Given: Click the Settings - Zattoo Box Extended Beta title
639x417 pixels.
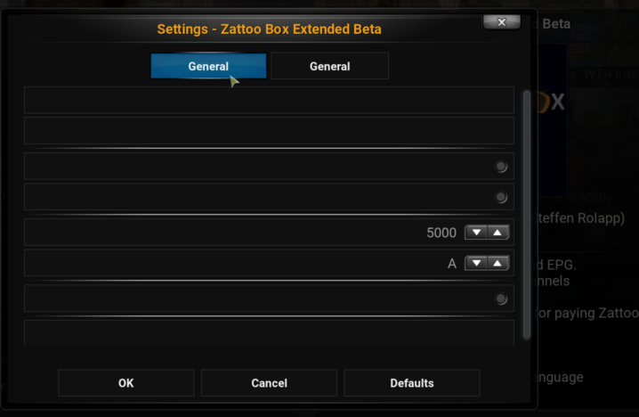Looking at the screenshot, I should coord(269,29).
